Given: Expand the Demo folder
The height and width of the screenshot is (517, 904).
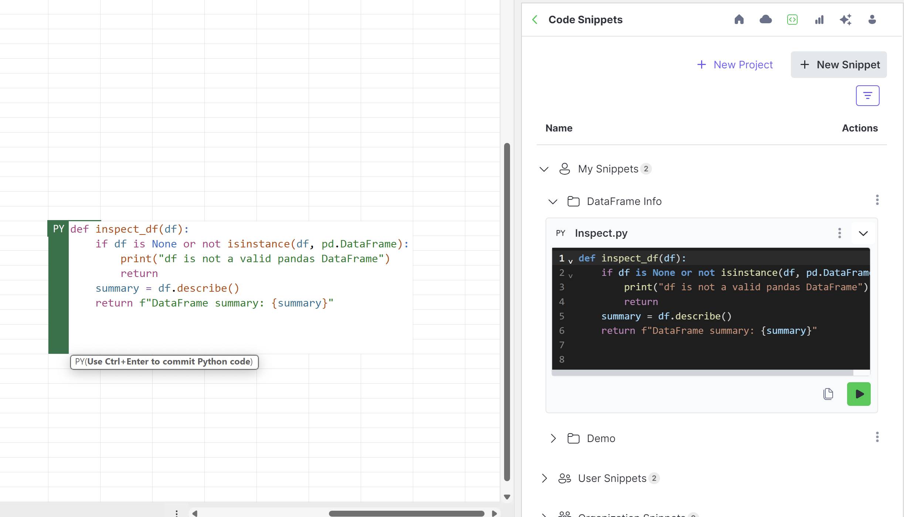Looking at the screenshot, I should click(x=553, y=438).
